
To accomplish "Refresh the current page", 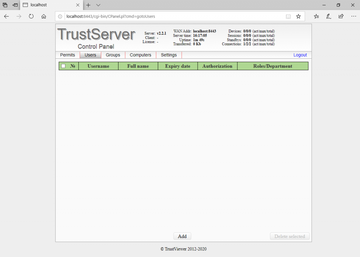I will tap(31, 16).
